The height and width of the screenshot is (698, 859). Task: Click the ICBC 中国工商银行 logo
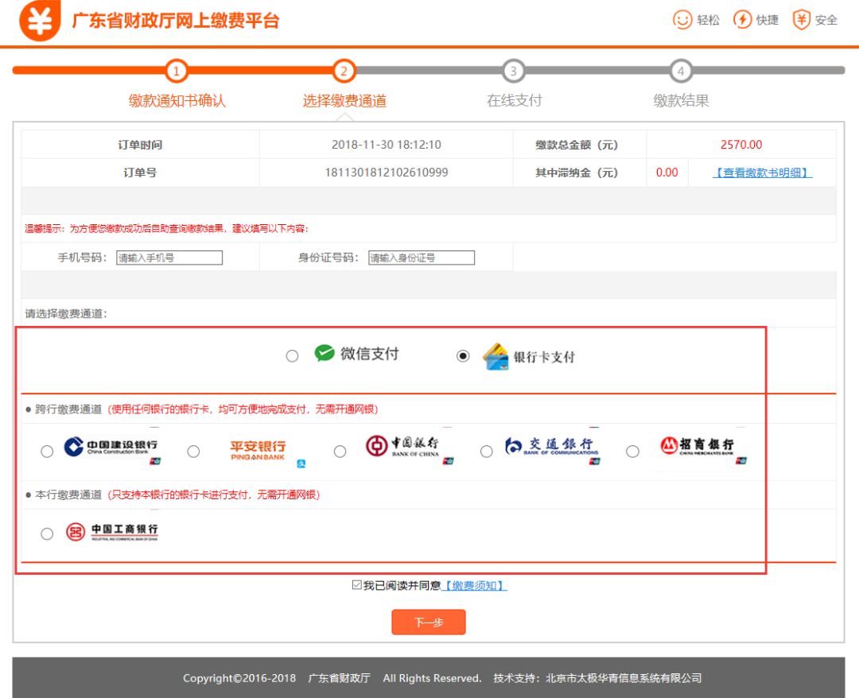pyautogui.click(x=112, y=532)
